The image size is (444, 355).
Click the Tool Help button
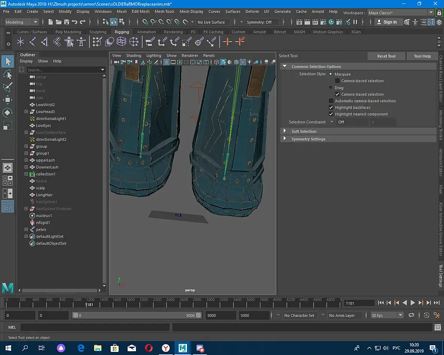click(422, 56)
